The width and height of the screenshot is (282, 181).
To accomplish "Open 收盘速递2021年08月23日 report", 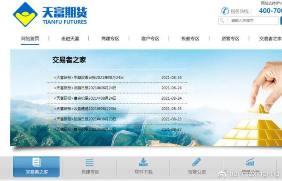I will tap(85, 109).
